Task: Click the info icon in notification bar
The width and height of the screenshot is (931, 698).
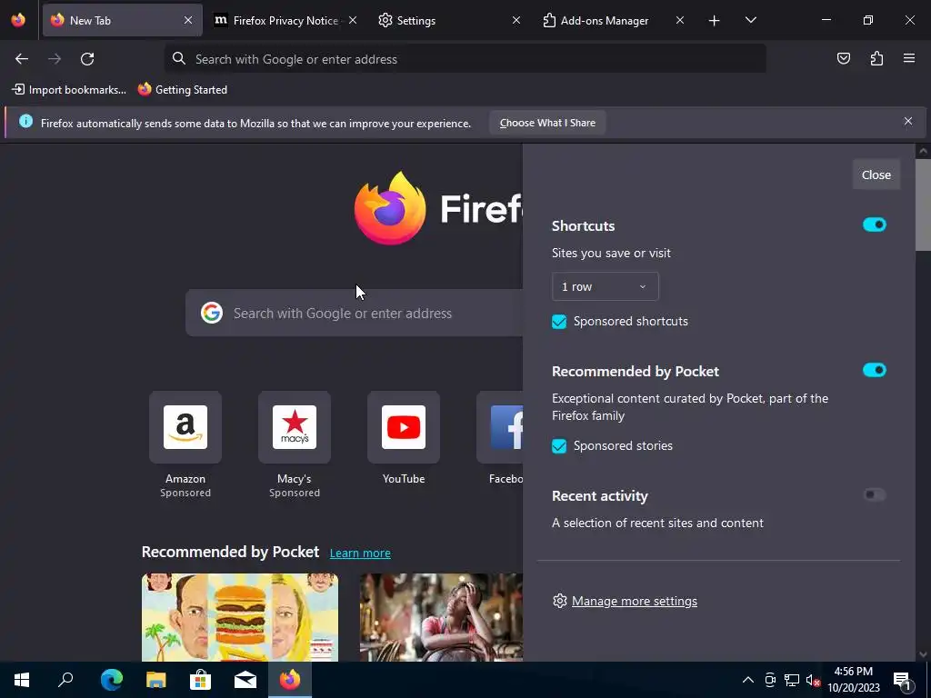Action: tap(25, 121)
